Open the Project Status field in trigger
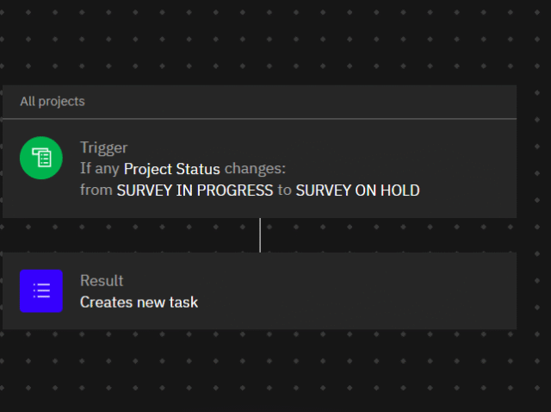This screenshot has width=551, height=412. click(172, 168)
